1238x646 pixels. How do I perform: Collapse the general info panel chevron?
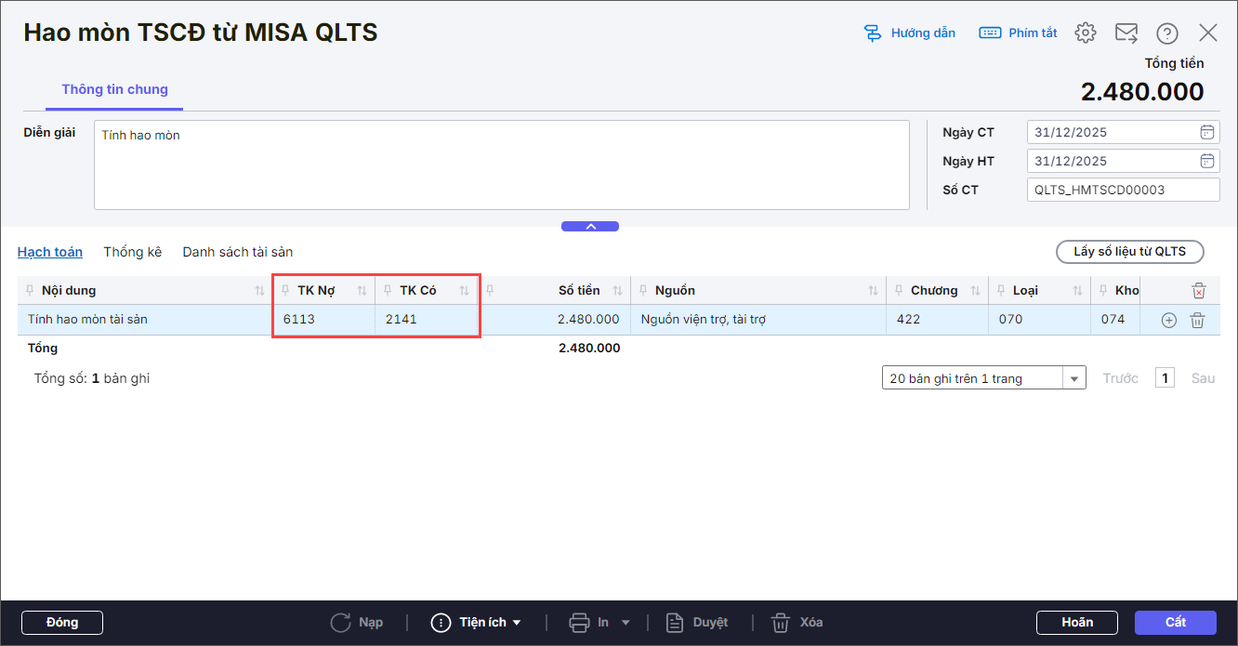click(x=590, y=226)
